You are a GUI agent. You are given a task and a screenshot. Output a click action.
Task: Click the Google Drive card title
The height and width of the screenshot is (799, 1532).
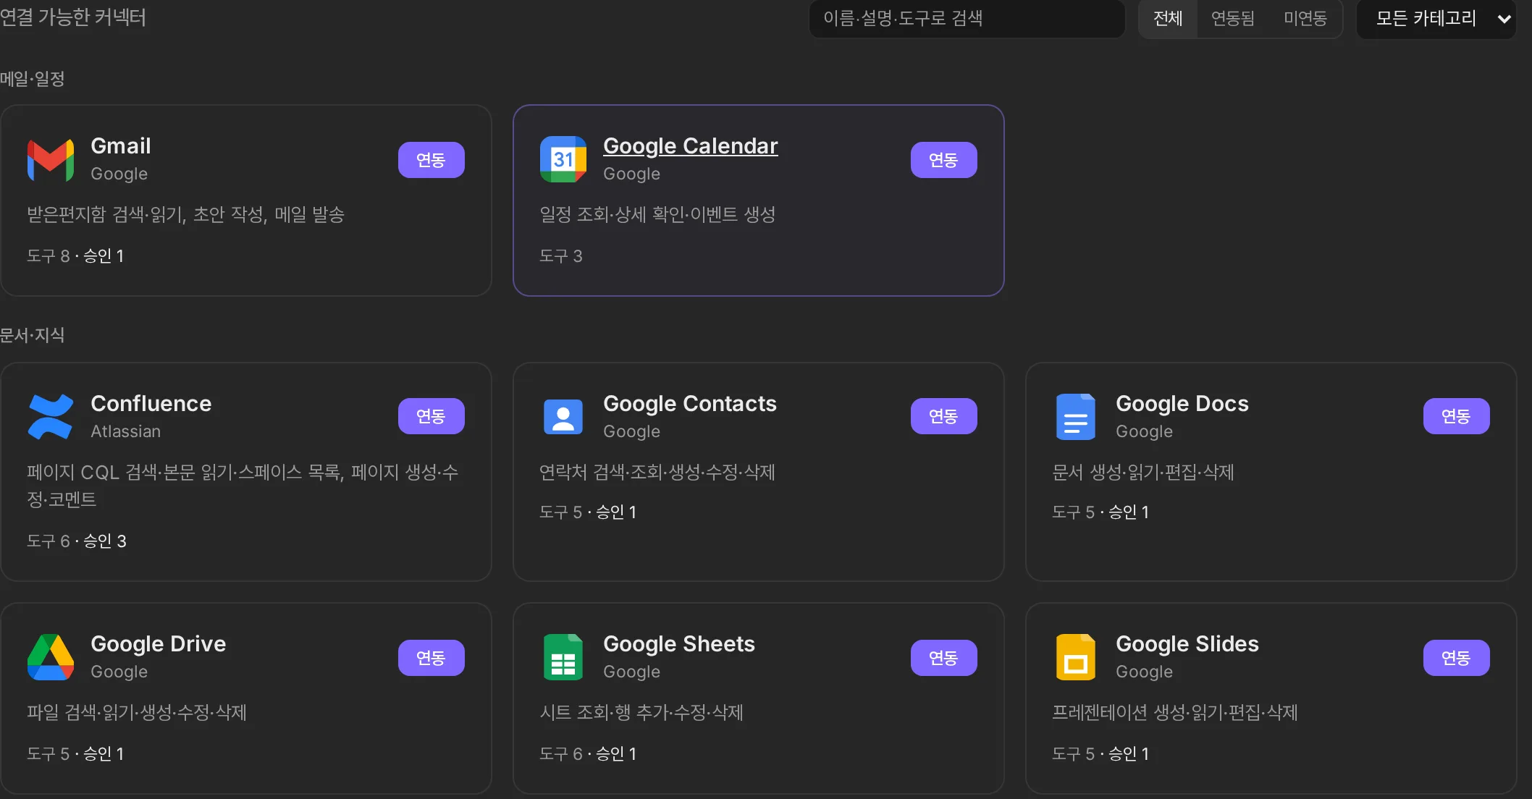[x=159, y=644]
